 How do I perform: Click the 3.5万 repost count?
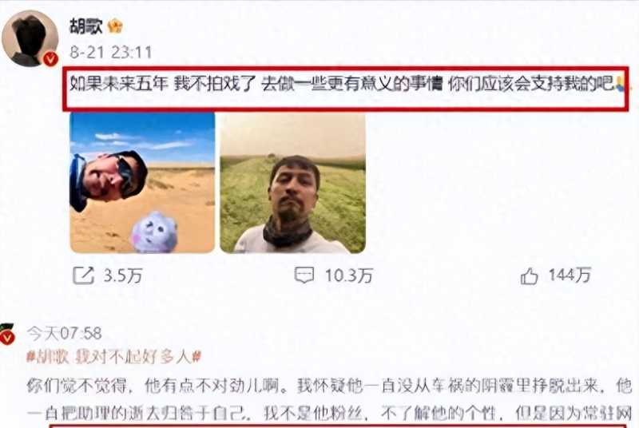123,276
